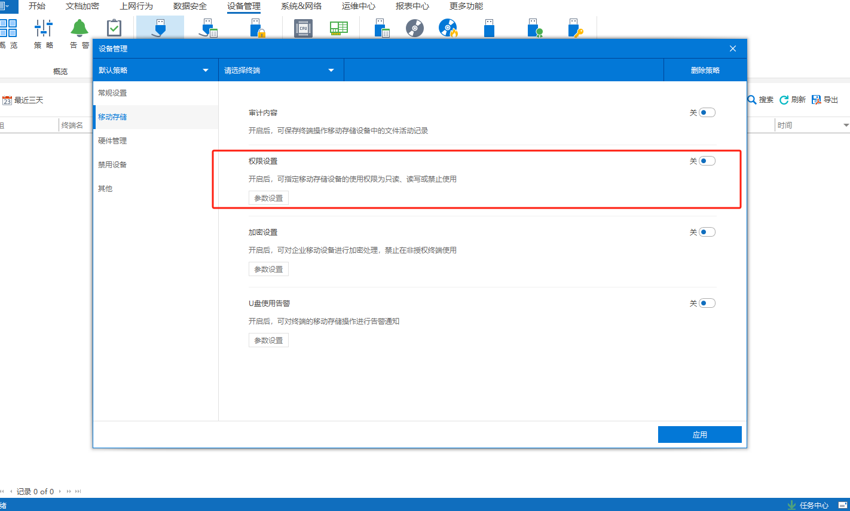Click the 导出 export icon

pyautogui.click(x=817, y=100)
